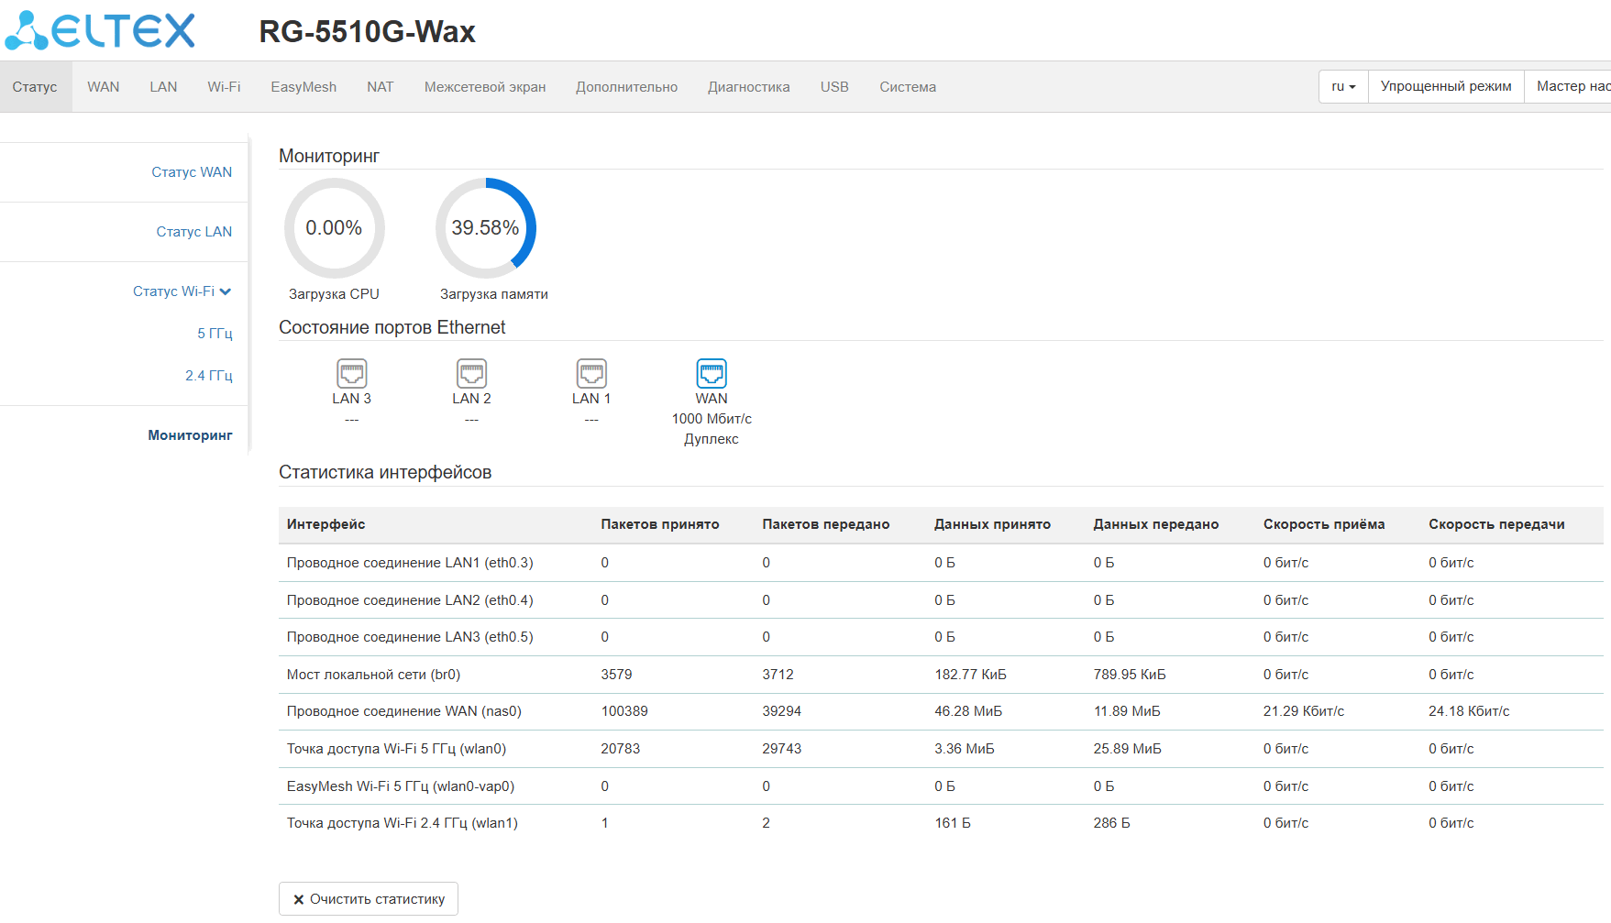Click the LAN 3 Ethernet port icon
The image size is (1611, 923).
352,373
